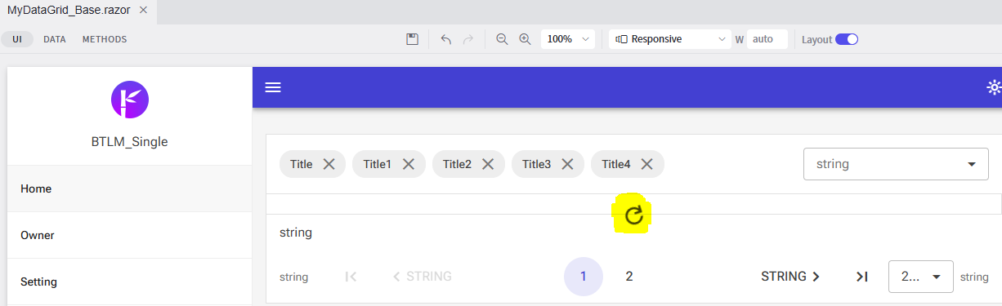Toggle the Layout switch
1002x306 pixels.
(x=847, y=39)
